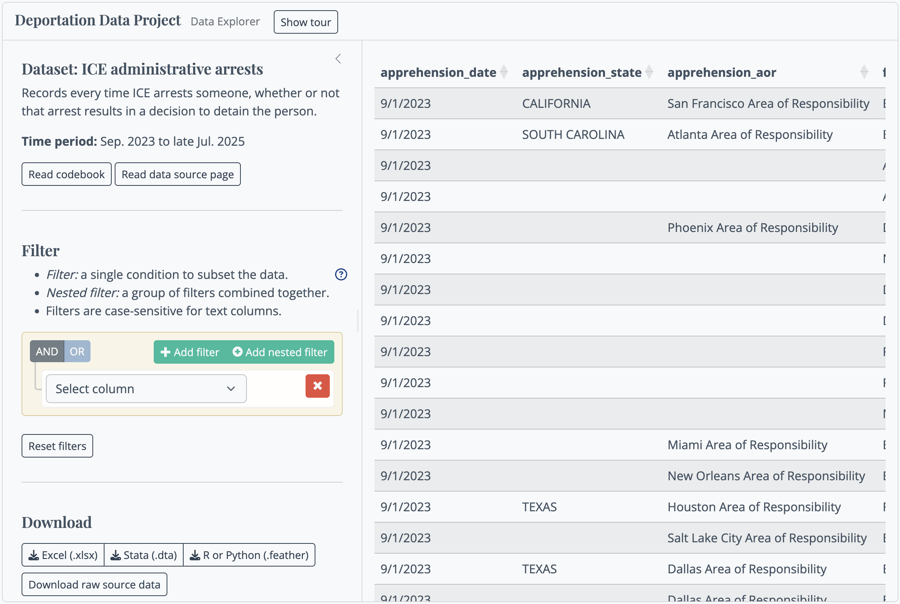Open Read data source page
The image size is (900, 604).
[178, 174]
